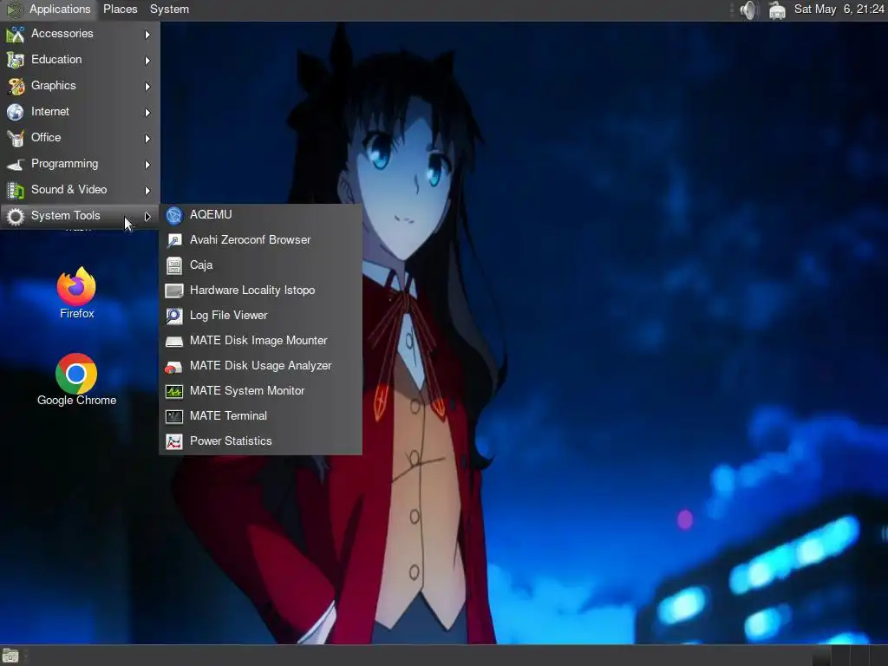Expand the Office submenu arrow
This screenshot has width=888, height=666.
pos(147,139)
